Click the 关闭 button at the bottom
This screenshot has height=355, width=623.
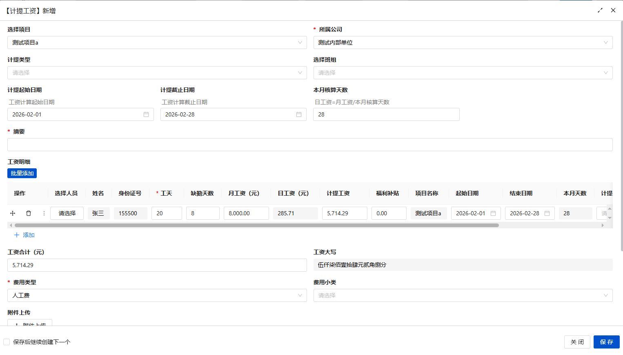[x=577, y=342]
